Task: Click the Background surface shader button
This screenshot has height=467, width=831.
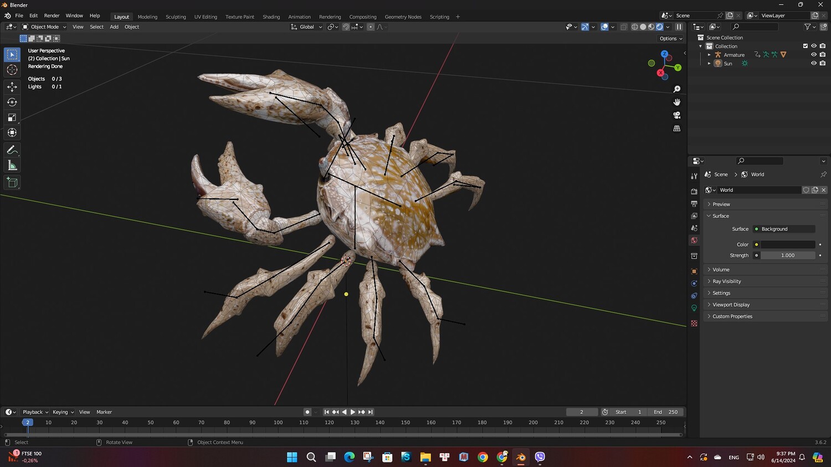Action: click(x=784, y=229)
